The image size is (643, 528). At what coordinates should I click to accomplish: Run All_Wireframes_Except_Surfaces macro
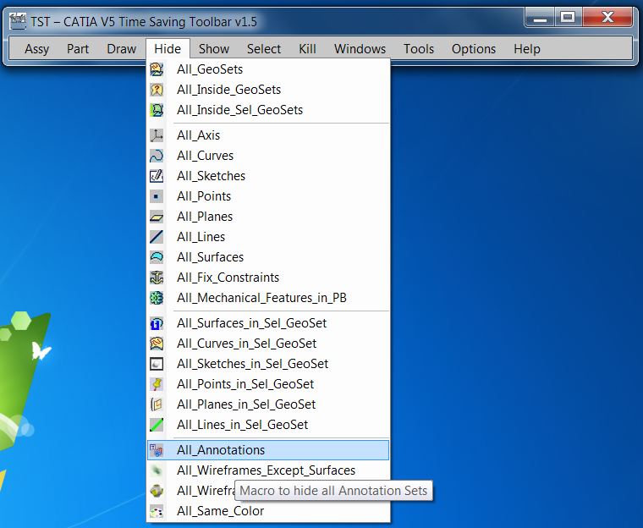tap(268, 470)
